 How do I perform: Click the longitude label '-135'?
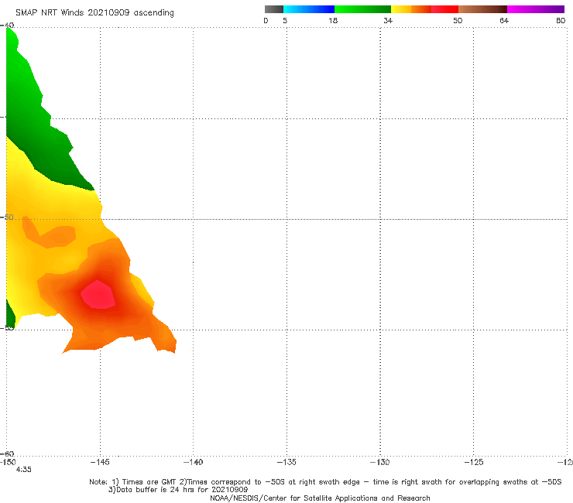286,462
